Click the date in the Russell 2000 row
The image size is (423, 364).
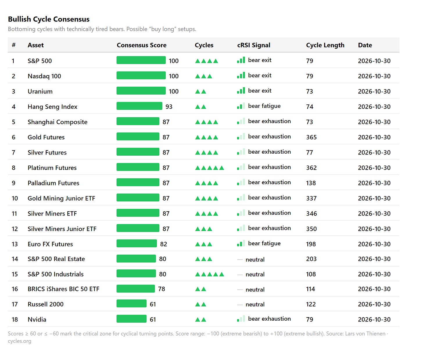[x=374, y=304]
